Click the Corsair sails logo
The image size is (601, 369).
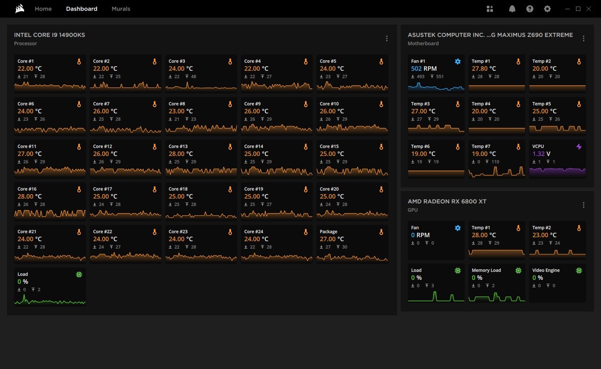pos(19,9)
